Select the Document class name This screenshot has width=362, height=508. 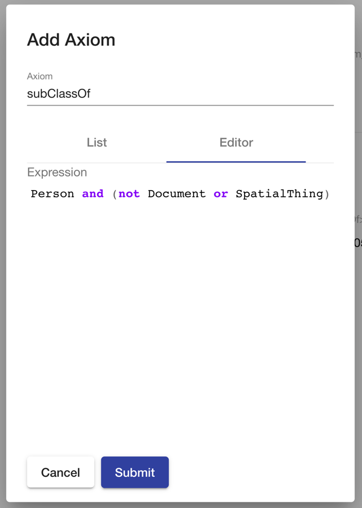point(176,193)
